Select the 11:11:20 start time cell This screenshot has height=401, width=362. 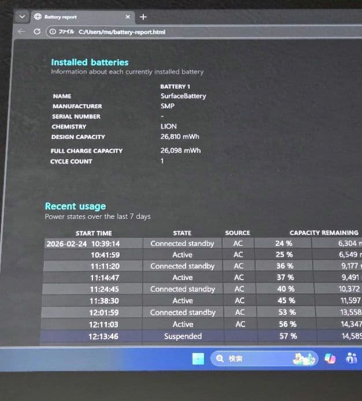coord(105,266)
